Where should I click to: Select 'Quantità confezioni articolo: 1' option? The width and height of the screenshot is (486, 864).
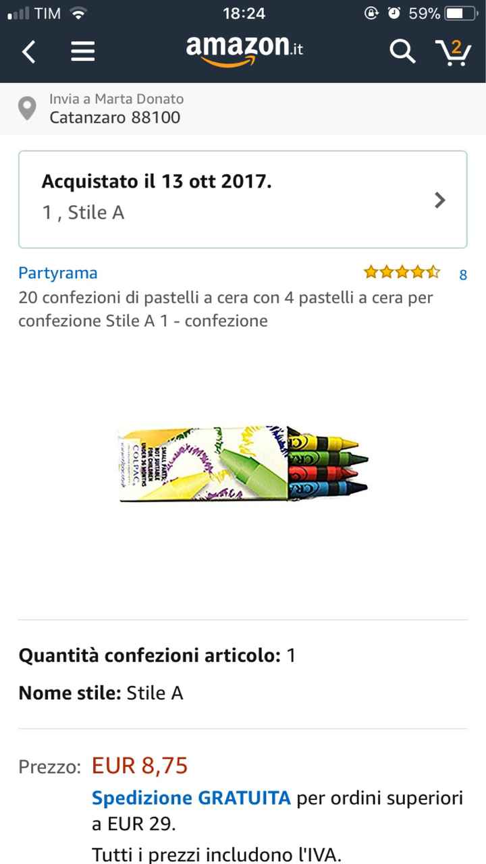pyautogui.click(x=157, y=655)
